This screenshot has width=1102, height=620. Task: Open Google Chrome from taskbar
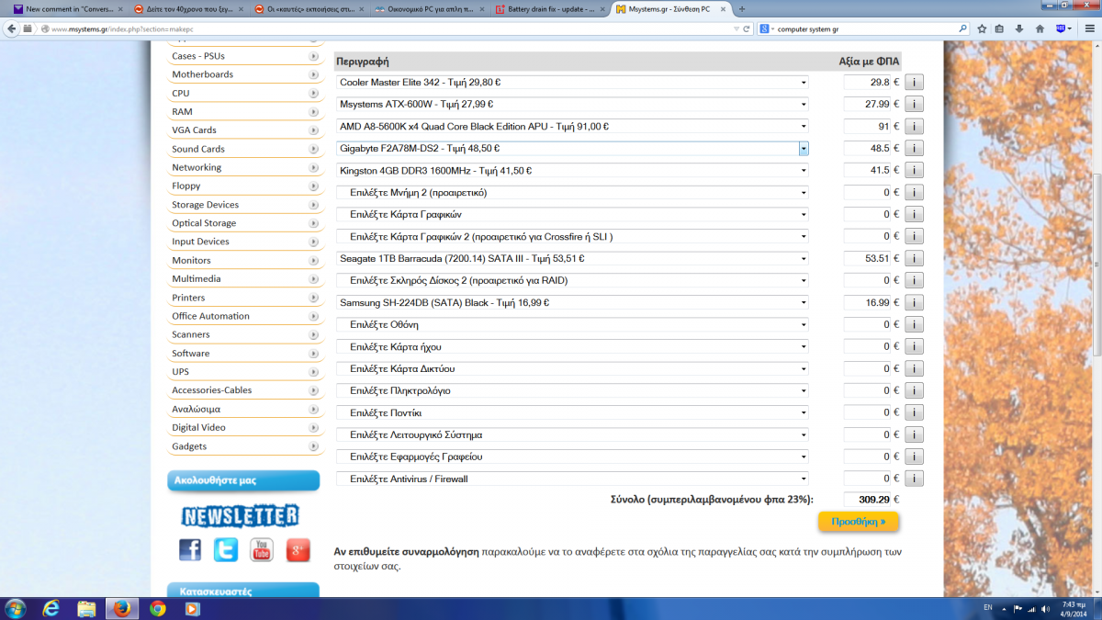[x=157, y=608]
